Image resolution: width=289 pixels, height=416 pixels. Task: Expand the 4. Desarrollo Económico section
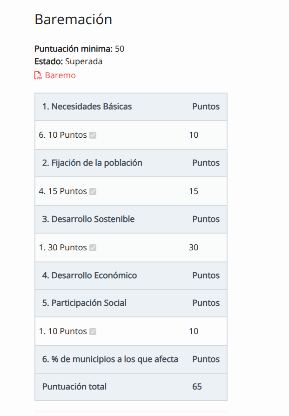[89, 275]
